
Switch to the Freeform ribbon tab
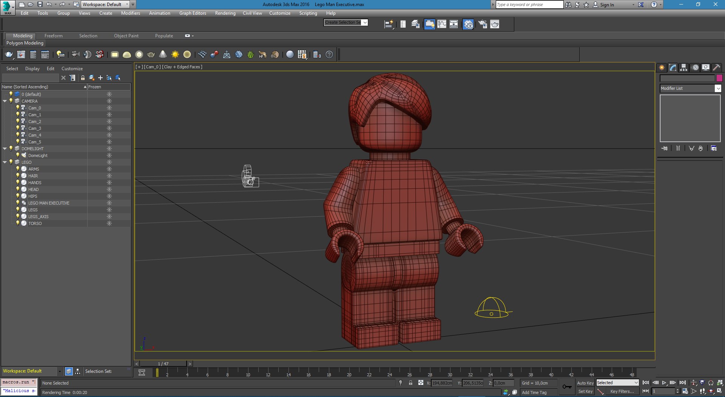click(53, 36)
